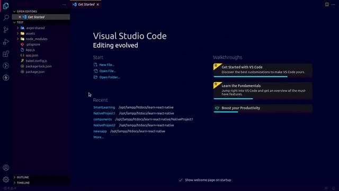Open Explorer panel ellipsis menu
339x191 pixels.
pyautogui.click(x=64, y=5)
